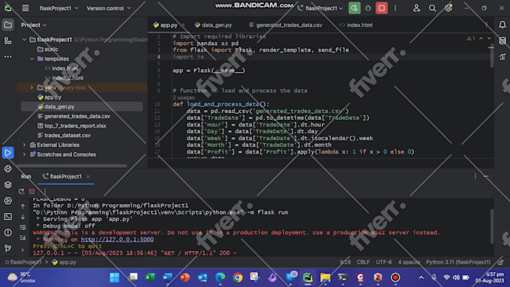Screen dimensions: 510x287
Task: Open flaskProject1 run configuration dropdown
Action: click(320, 8)
